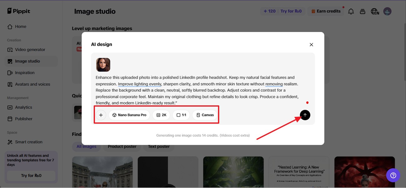This screenshot has height=188, width=406.
Task: Close the AI design dialog
Action: pyautogui.click(x=311, y=45)
